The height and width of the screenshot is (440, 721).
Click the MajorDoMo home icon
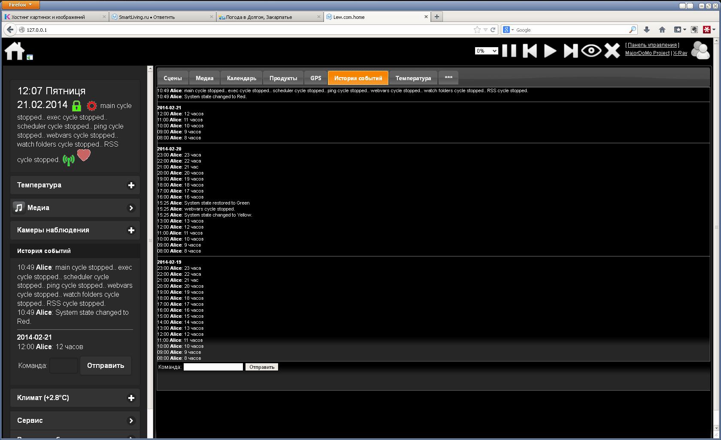15,51
